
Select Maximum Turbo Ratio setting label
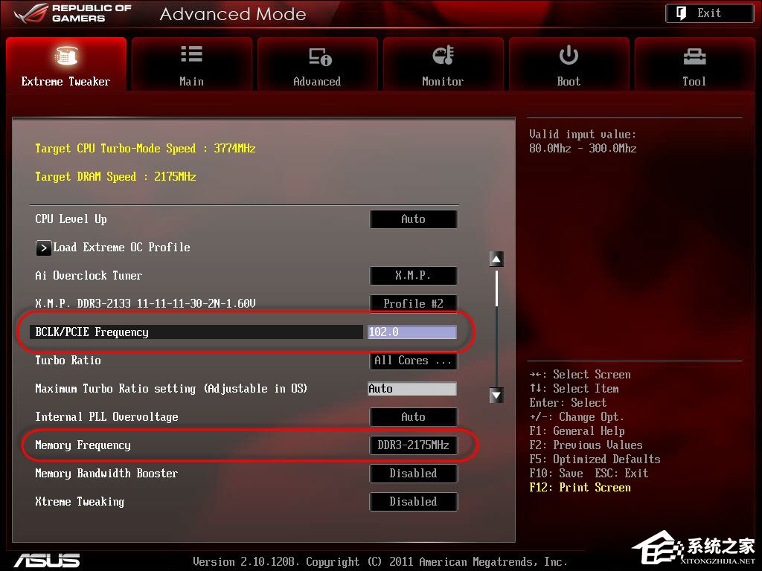171,388
